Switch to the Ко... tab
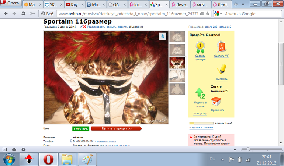284x166 pixels. click(138, 5)
